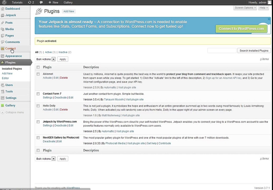Image resolution: width=273 pixels, height=190 pixels.
Task: Open comments bubble icon in admin bar
Action: pyautogui.click(x=41, y=2)
